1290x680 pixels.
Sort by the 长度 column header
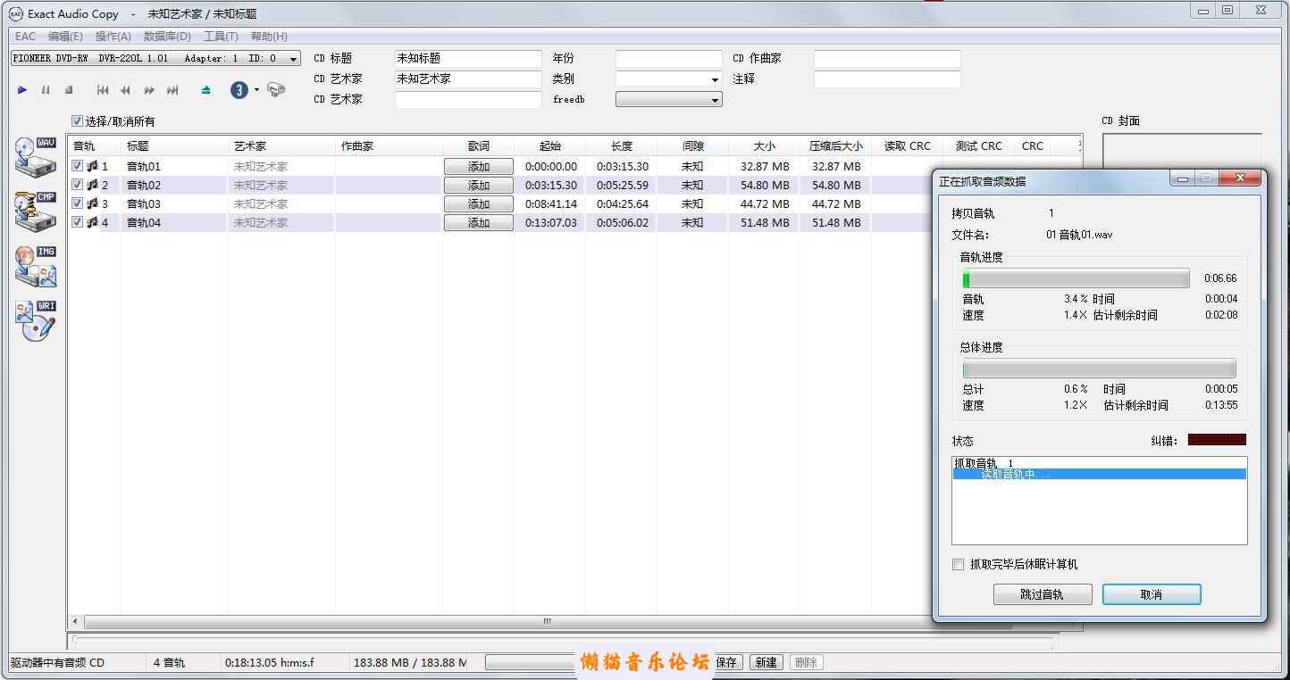pos(622,145)
